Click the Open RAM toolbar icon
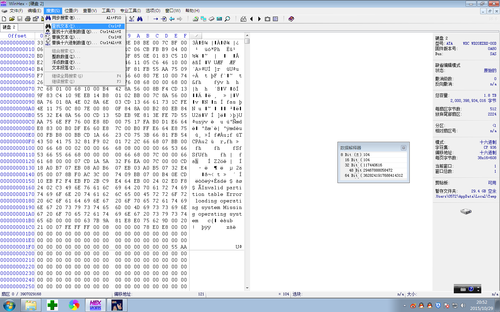 (x=211, y=19)
